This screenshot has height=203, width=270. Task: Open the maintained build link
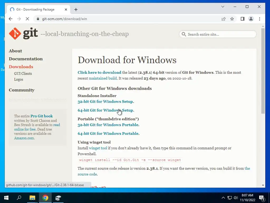point(103,78)
